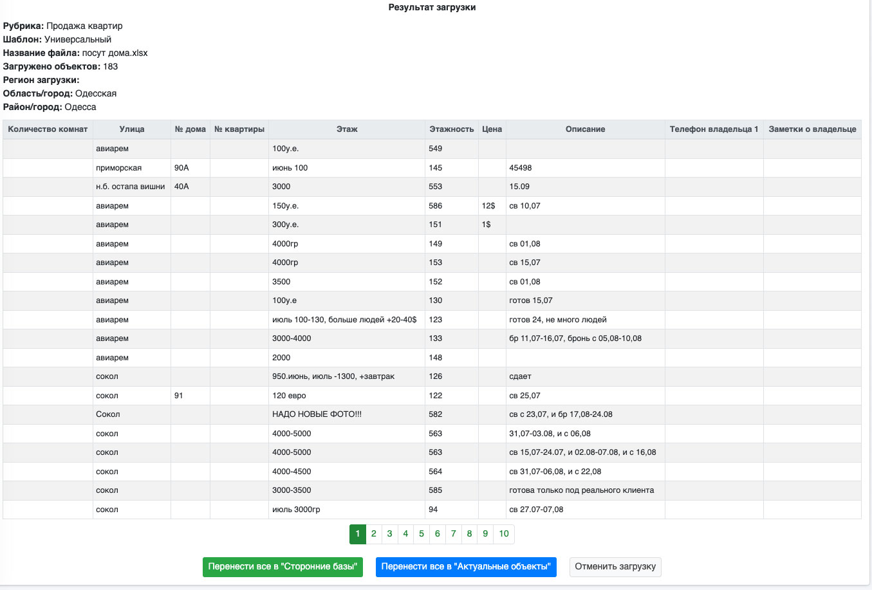Screen dimensions: 872x590
Task: Click the 'Этажность' column header
Action: (452, 129)
